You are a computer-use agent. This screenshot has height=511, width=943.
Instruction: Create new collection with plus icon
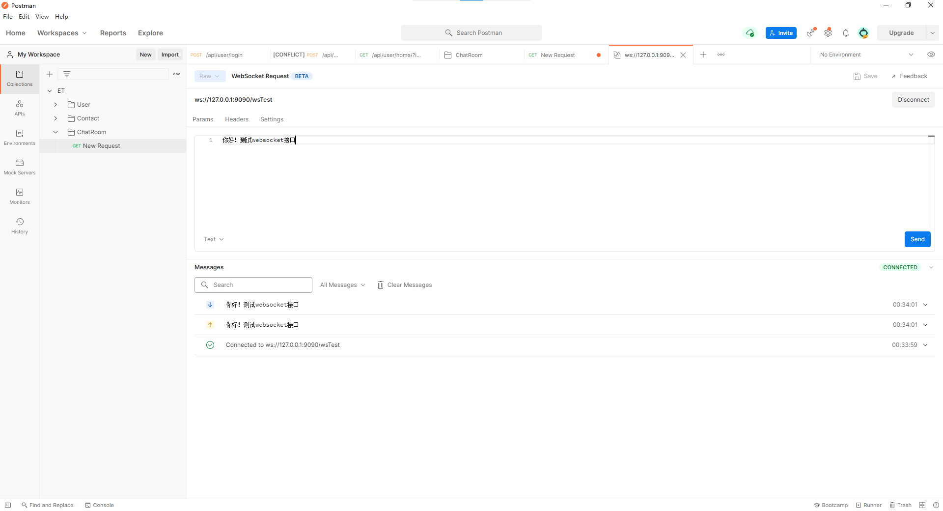[x=50, y=74]
